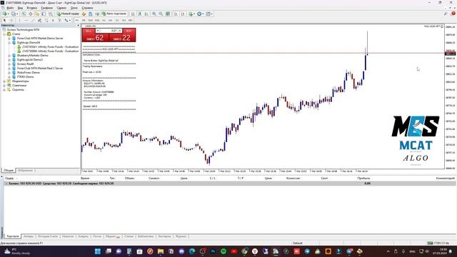The height and width of the screenshot is (257, 457).
Task: Switch to История счета tab
Action: (x=48, y=236)
